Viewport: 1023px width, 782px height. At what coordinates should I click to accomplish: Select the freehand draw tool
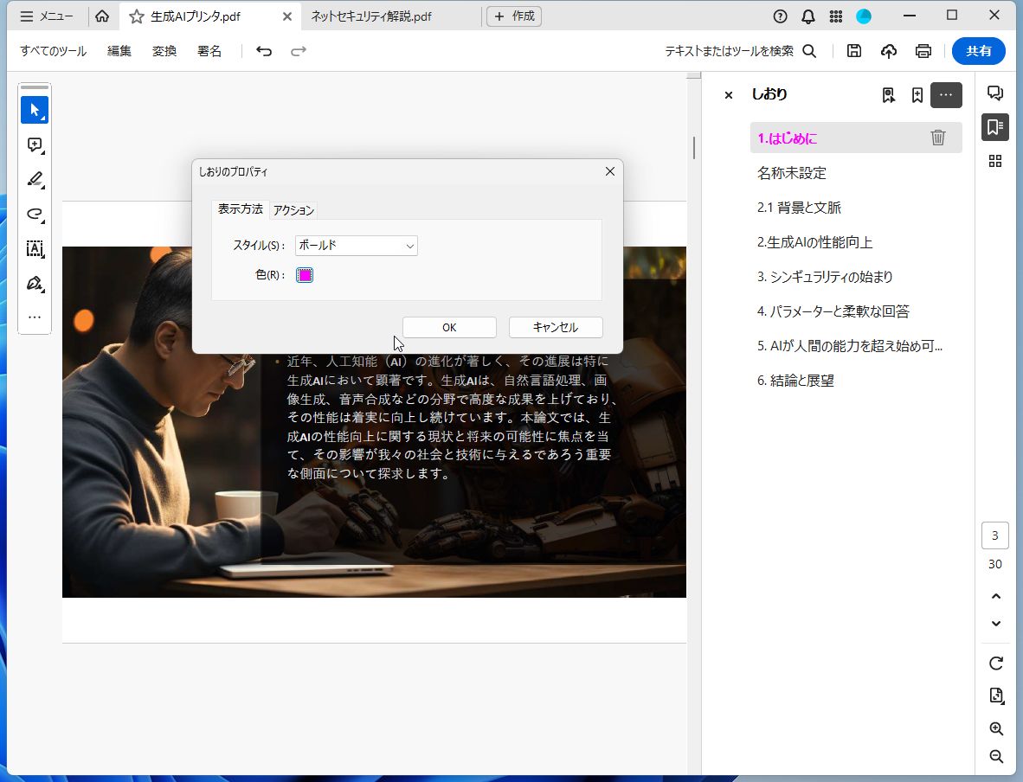(x=35, y=215)
